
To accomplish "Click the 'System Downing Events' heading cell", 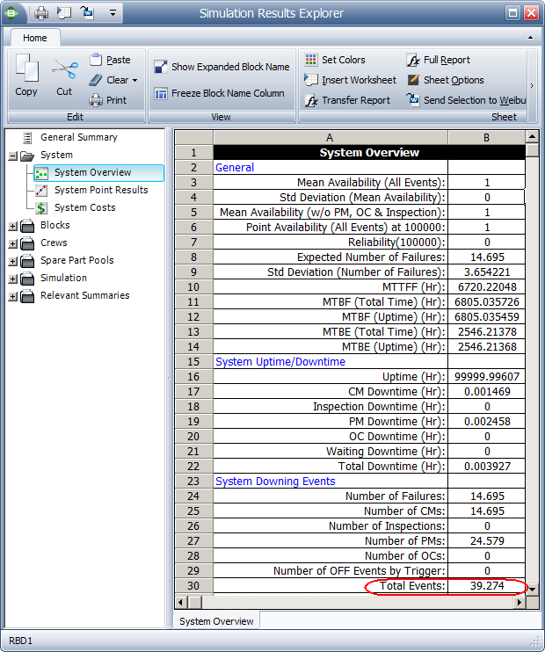I will (331, 482).
